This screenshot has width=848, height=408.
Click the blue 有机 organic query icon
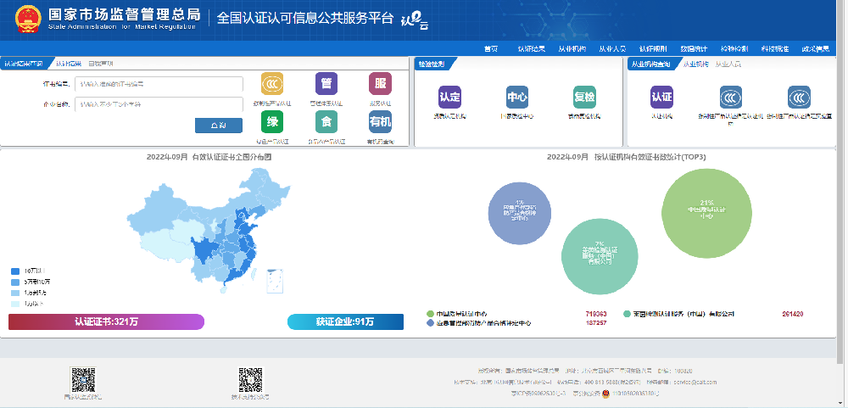[380, 122]
